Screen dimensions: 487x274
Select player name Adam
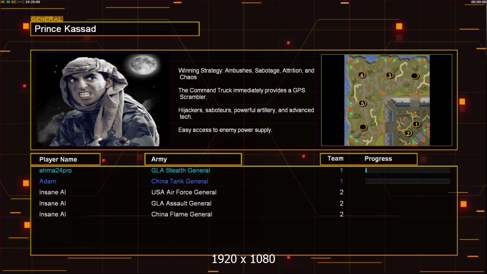(48, 181)
